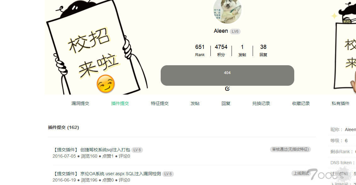The height and width of the screenshot is (185, 356).
Task: Open the 特征提交 tab
Action: pos(160,103)
